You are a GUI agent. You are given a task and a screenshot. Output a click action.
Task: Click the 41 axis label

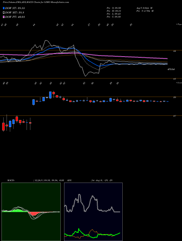(174, 79)
